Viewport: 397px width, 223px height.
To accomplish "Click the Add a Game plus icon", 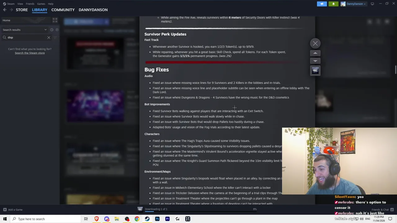I will point(5,210).
